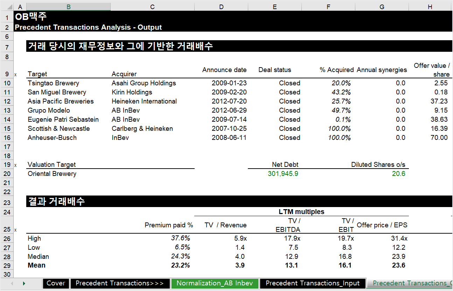This screenshot has width=453, height=291.
Task: Select column G header
Action: click(x=382, y=7)
